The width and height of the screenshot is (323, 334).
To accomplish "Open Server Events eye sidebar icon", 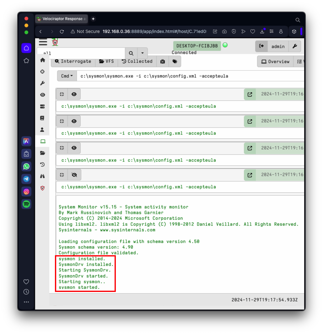I will (x=43, y=95).
